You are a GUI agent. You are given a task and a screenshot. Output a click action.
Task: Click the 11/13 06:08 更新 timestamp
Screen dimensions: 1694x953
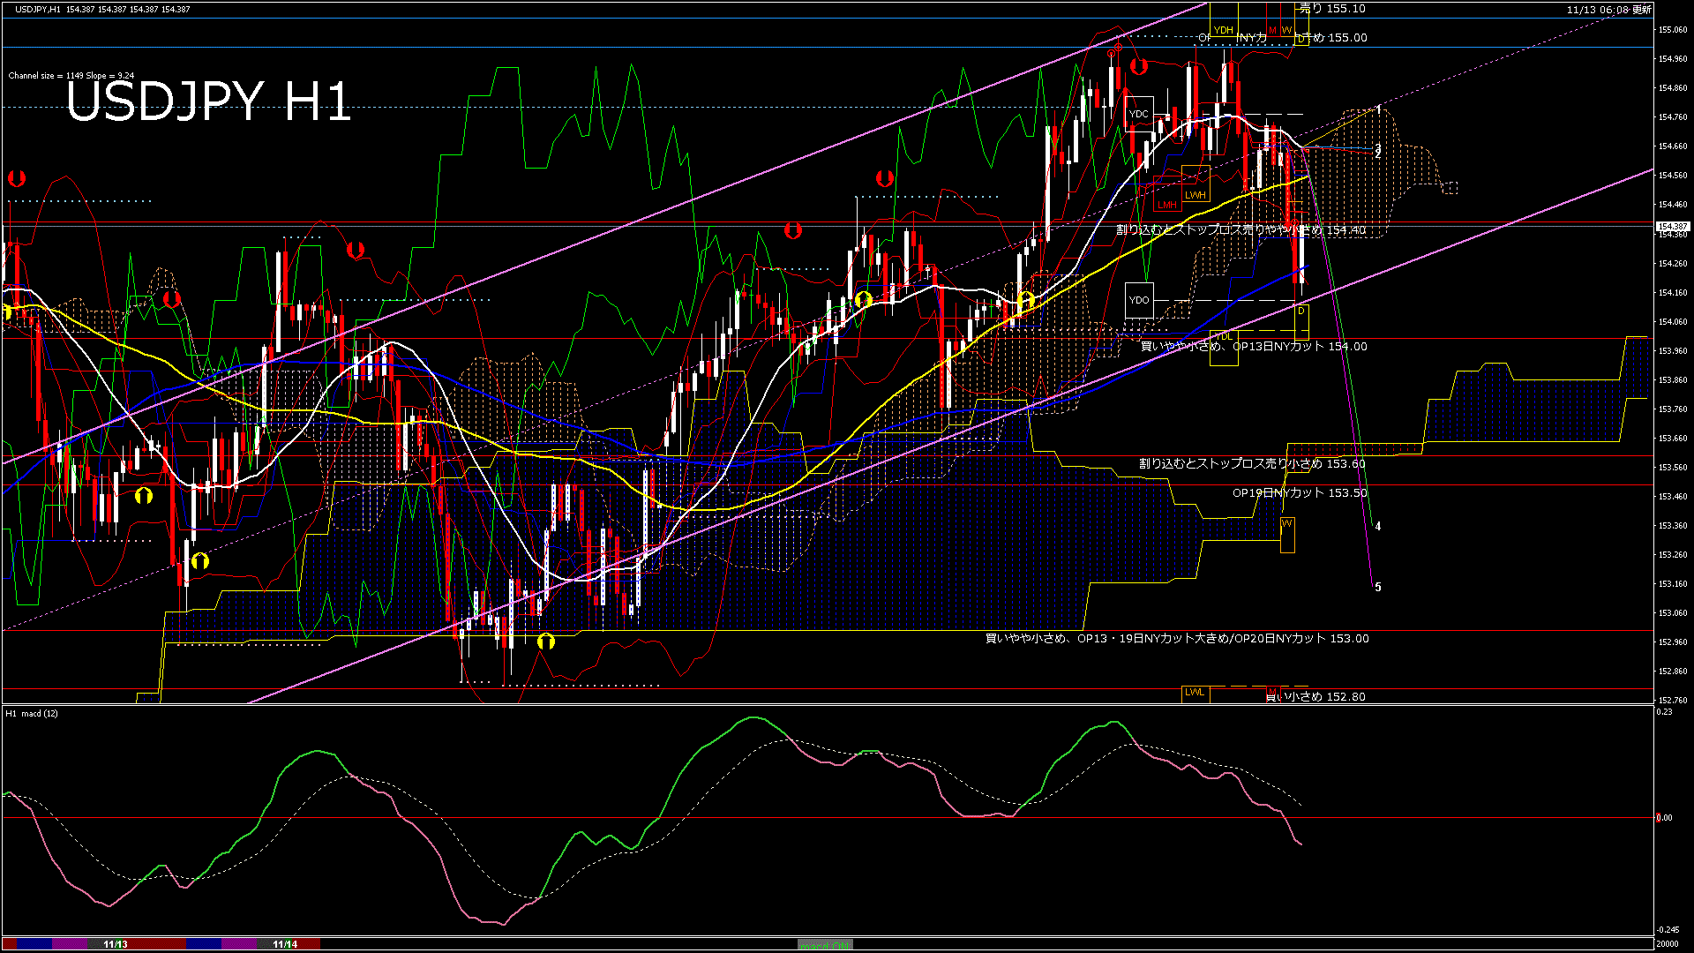click(x=1608, y=10)
